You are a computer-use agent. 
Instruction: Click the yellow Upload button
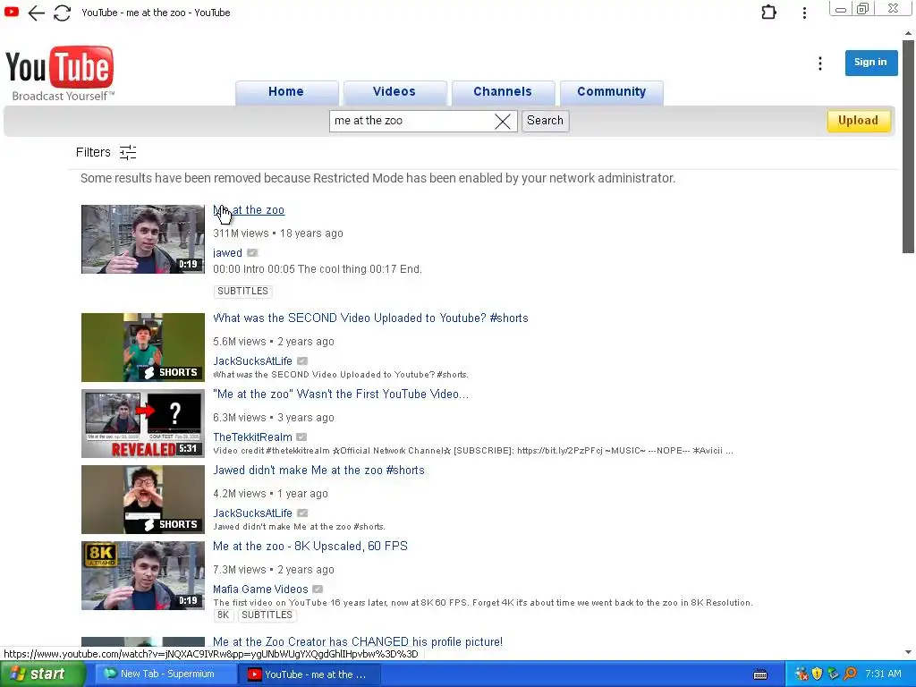(x=858, y=121)
